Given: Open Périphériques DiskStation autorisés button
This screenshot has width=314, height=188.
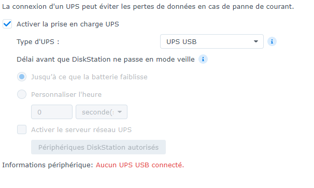Looking at the screenshot, I should [x=98, y=147].
